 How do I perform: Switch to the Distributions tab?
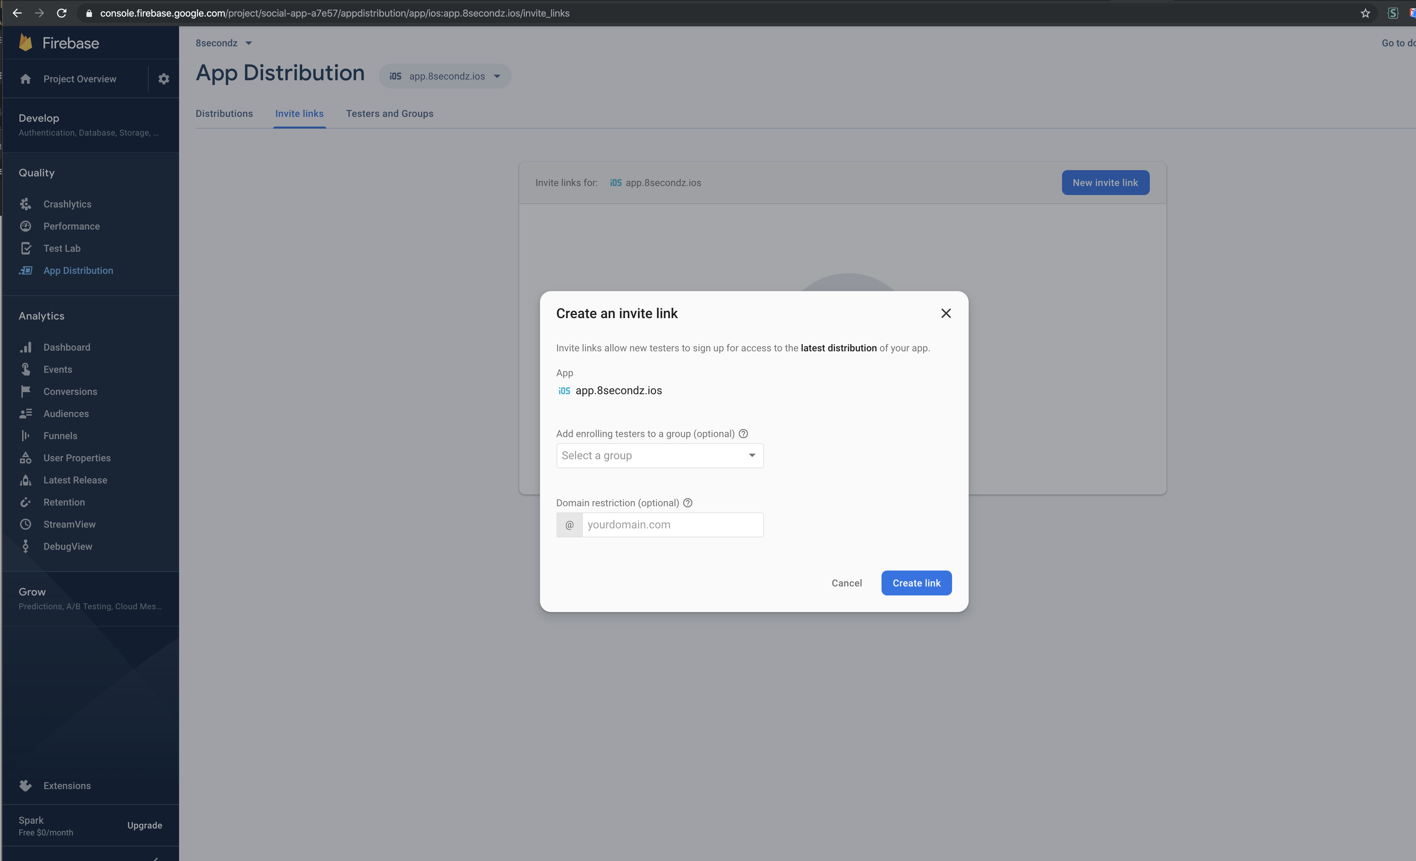(224, 114)
